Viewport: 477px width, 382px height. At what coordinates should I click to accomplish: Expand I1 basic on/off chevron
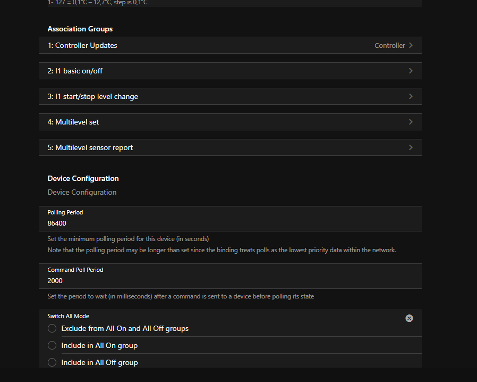[411, 71]
